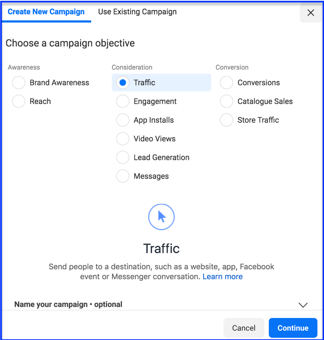
Task: Click the Name your campaign section label
Action: [68, 304]
